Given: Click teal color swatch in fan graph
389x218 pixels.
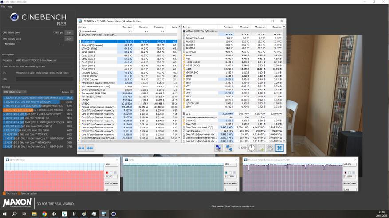Looking at the screenshot, I should click(226, 173).
